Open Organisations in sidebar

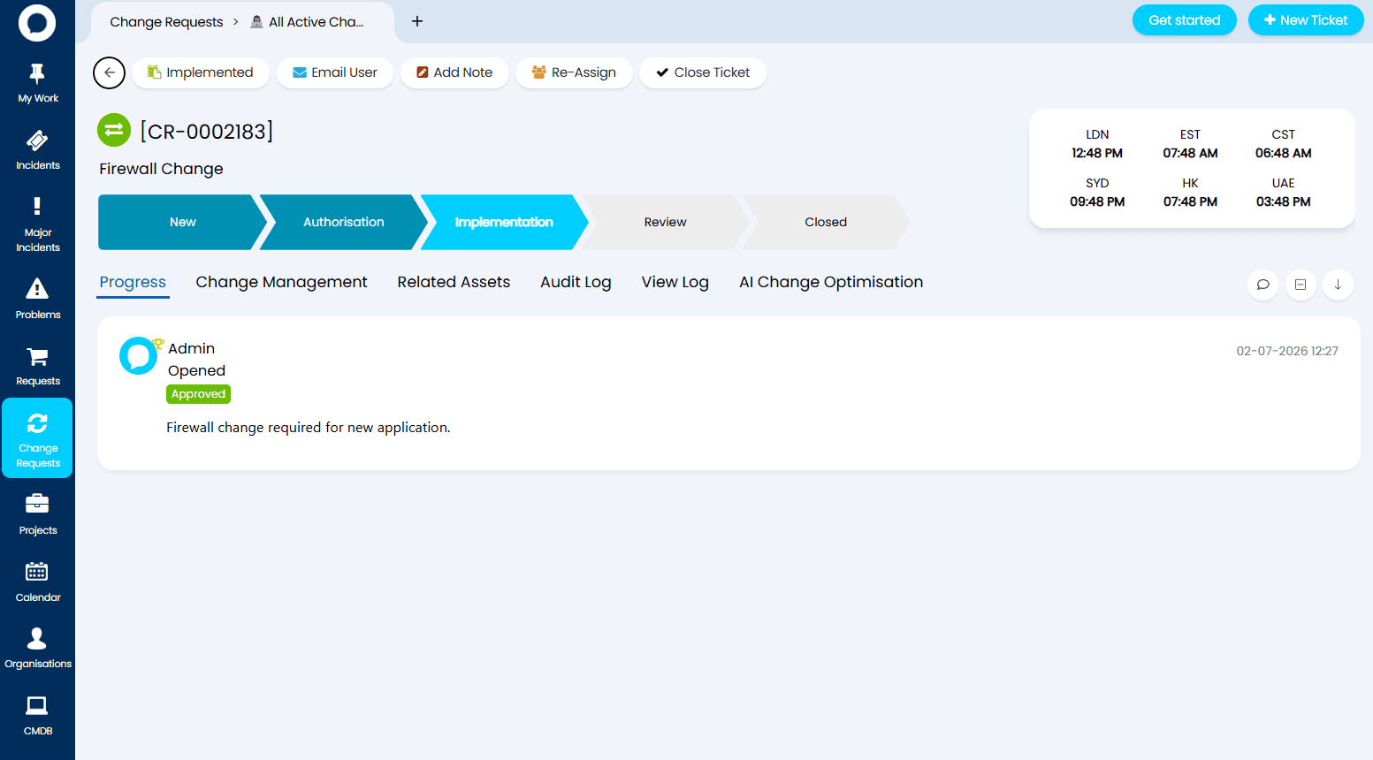(37, 649)
